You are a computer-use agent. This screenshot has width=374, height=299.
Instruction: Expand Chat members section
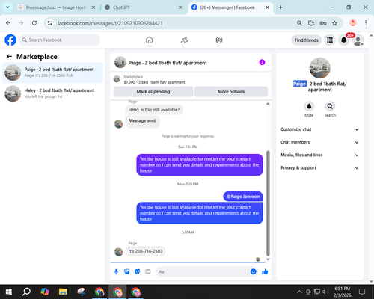(319, 142)
